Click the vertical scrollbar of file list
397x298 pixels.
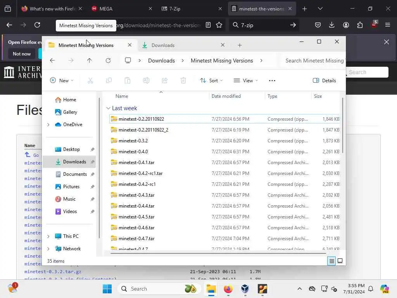point(343,125)
